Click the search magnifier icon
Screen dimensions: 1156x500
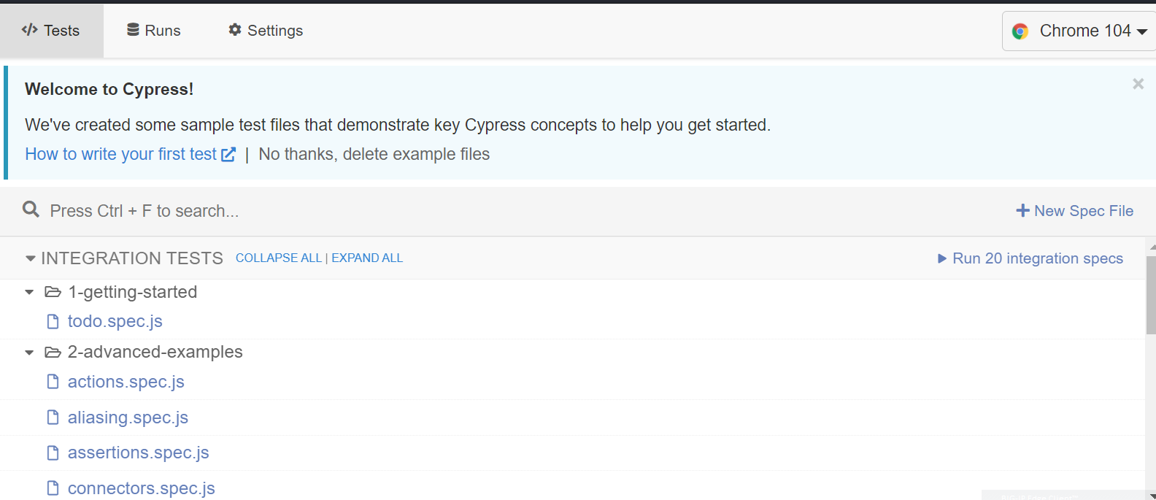click(31, 210)
